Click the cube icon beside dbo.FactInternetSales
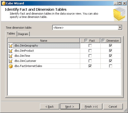Screen dimensions: 128x113 pyautogui.click(x=10, y=66)
